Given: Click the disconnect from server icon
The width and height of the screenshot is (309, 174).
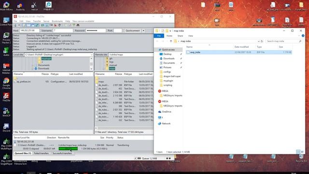Looking at the screenshot, I should 55,25.
